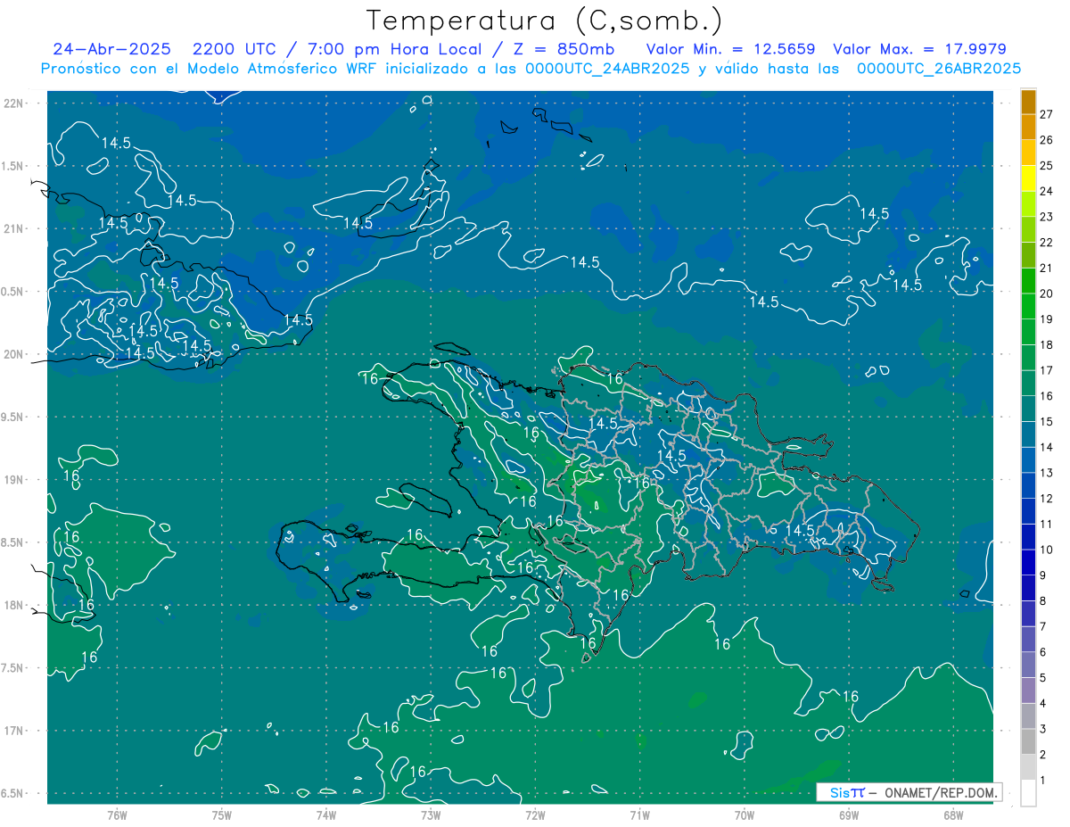Click the 69W longitude axis label

pyautogui.click(x=848, y=815)
